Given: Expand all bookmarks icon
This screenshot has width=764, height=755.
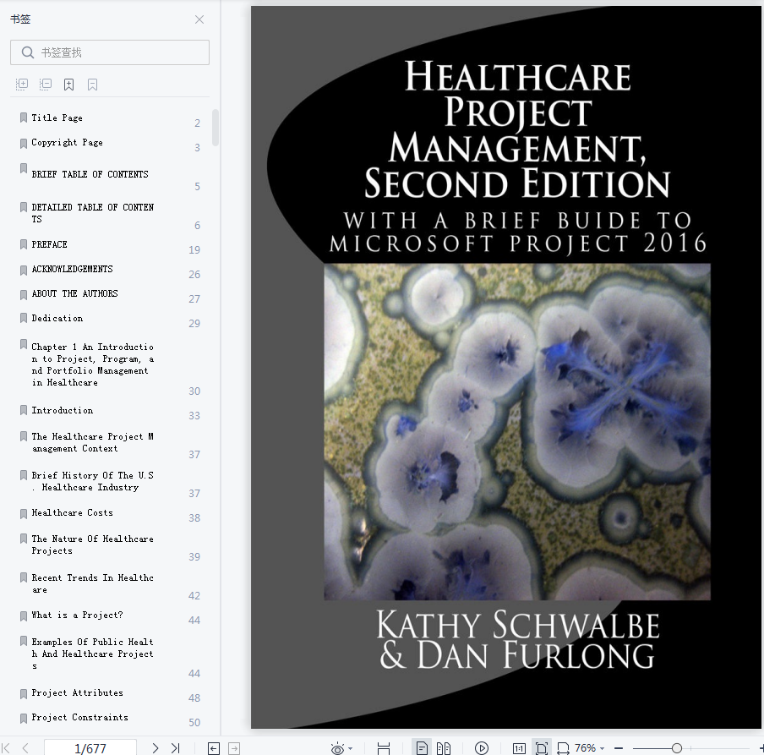Looking at the screenshot, I should point(22,85).
